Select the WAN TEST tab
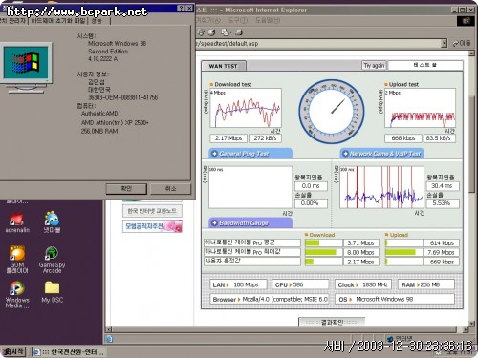The width and height of the screenshot is (478, 358). (x=224, y=66)
